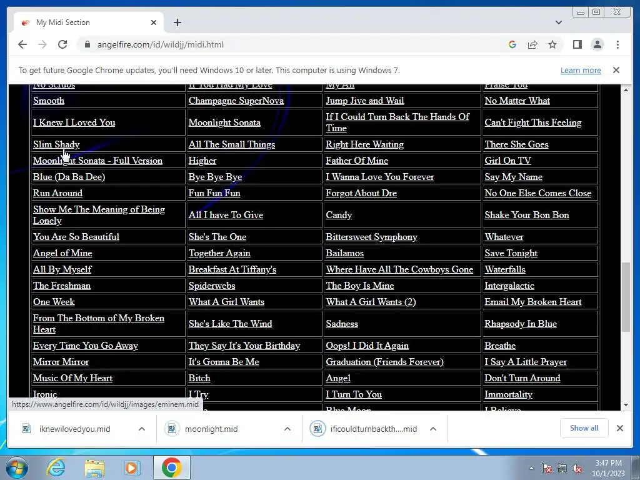Open the Rhapsody In Blue link
640x480 pixels.
[521, 324]
